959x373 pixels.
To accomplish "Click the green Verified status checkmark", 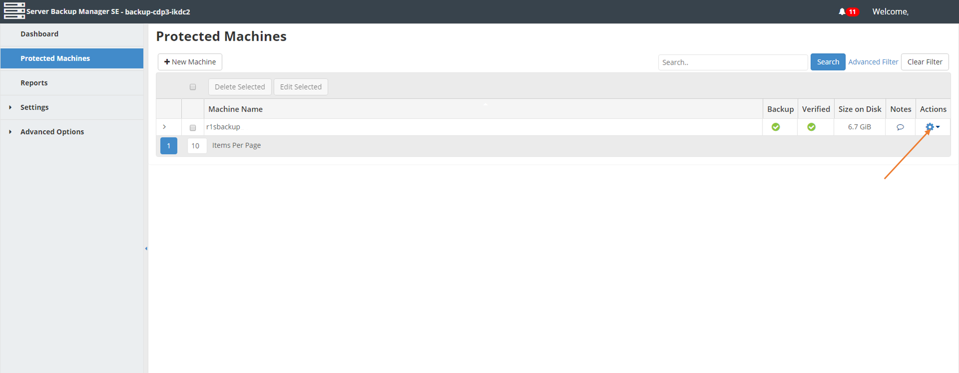I will click(x=811, y=127).
